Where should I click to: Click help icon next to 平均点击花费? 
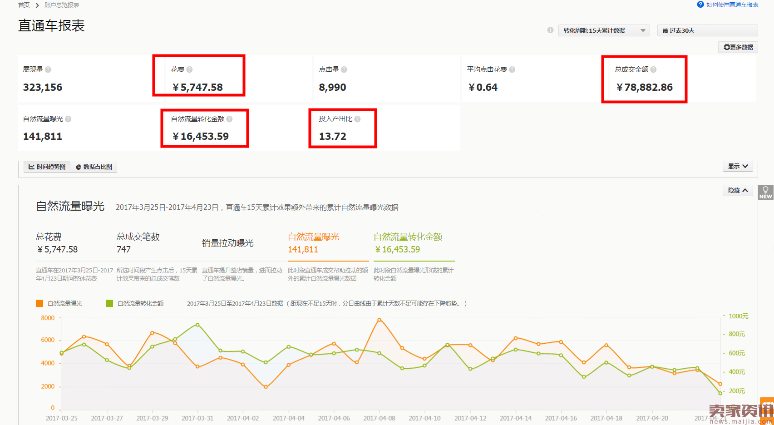pos(512,69)
